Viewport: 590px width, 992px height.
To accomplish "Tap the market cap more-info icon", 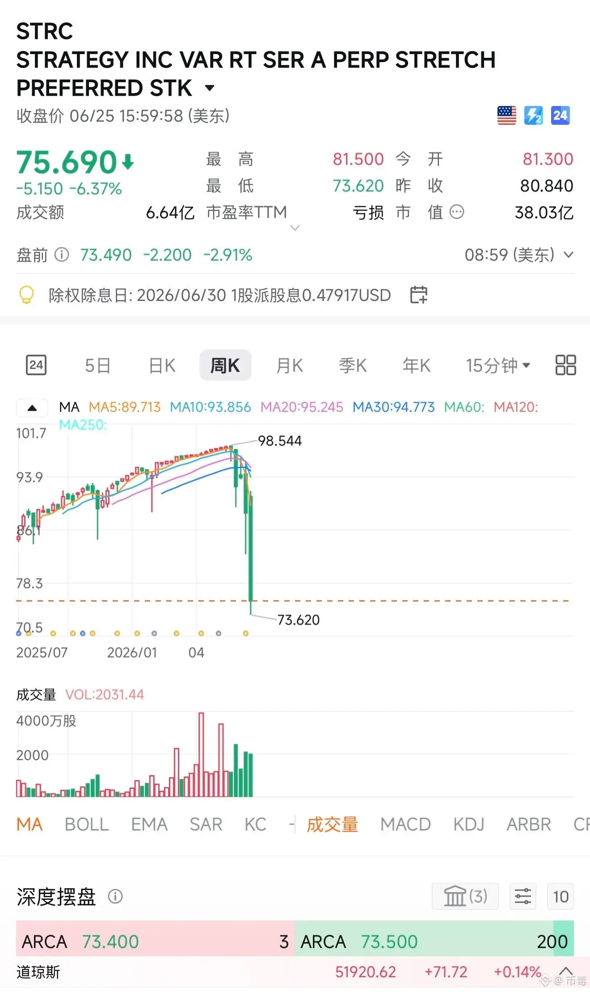I will (456, 212).
